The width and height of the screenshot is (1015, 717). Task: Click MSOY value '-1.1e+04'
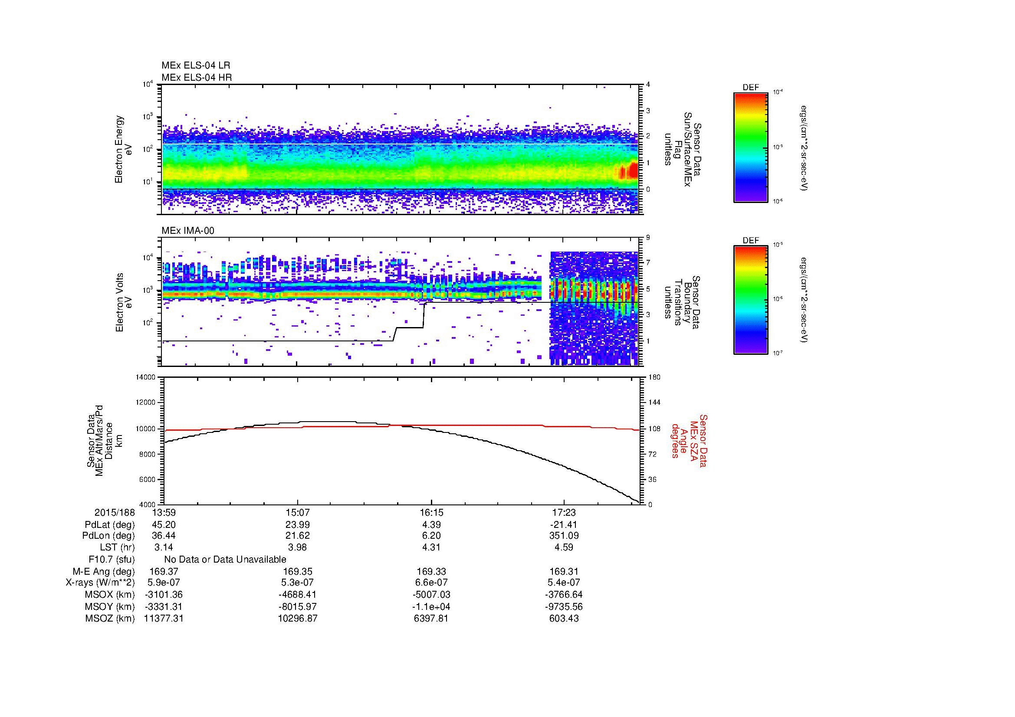[431, 606]
